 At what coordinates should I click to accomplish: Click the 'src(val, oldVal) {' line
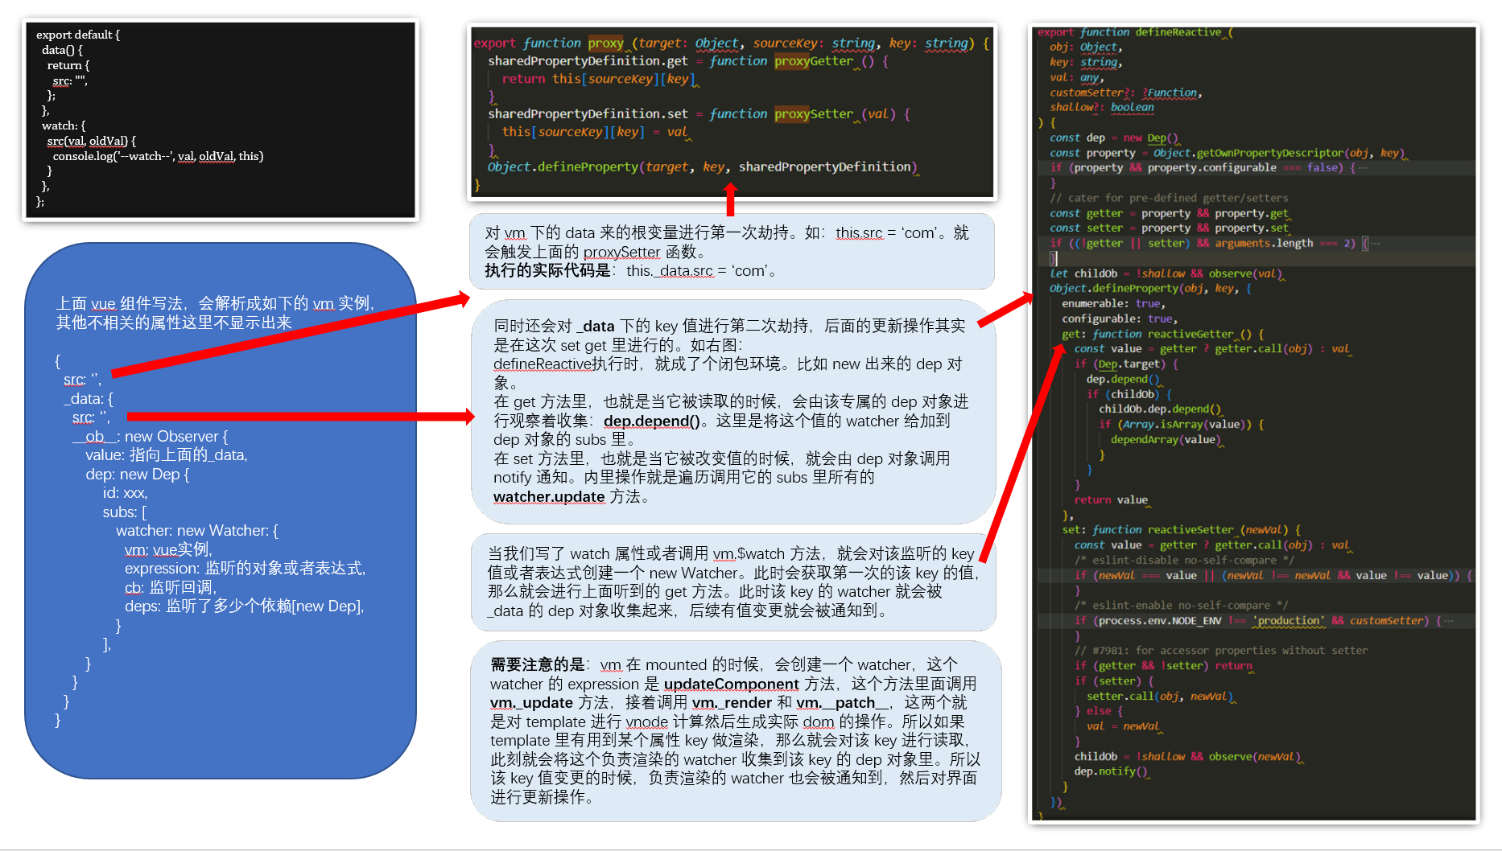coord(92,141)
